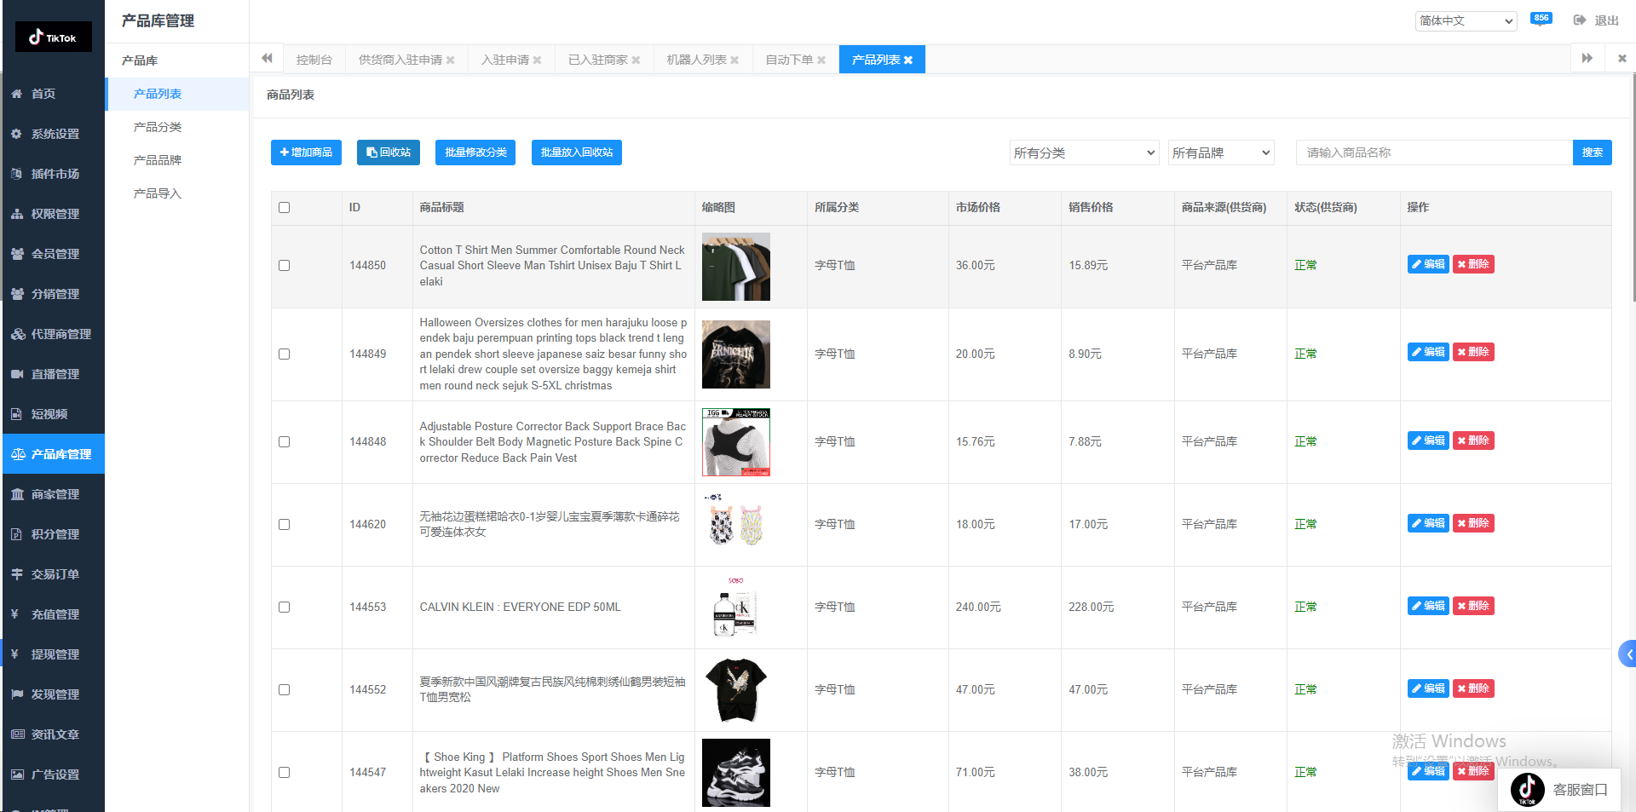Delete product 144849 using 删除 button
The image size is (1636, 812).
click(x=1473, y=352)
